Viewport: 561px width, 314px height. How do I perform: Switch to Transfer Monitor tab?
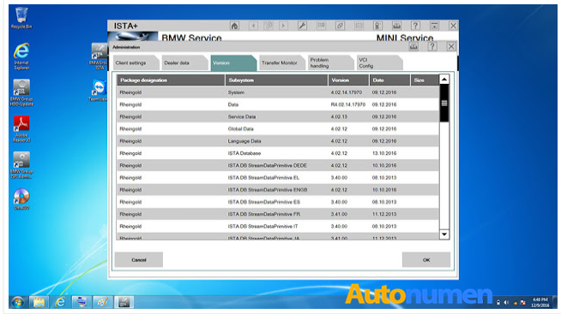[282, 62]
